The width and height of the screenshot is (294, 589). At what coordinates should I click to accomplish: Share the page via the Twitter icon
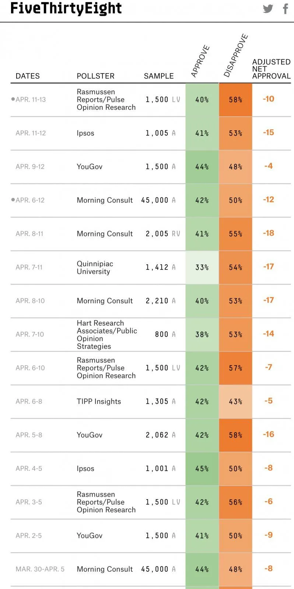[x=268, y=9]
